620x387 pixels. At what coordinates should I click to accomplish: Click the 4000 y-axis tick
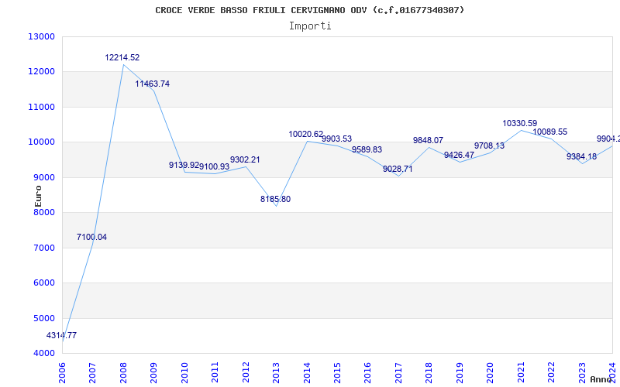click(43, 354)
